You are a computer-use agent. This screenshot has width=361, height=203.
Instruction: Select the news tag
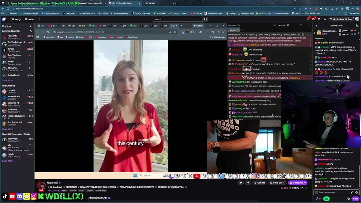pyautogui.click(x=64, y=190)
